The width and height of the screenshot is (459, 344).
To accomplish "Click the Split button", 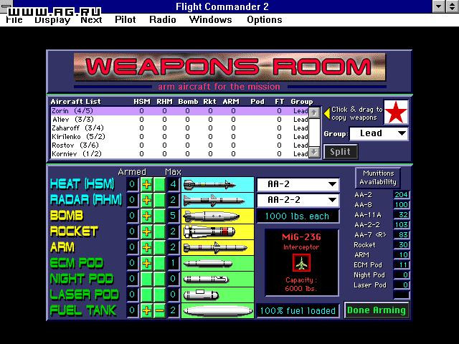I will coord(341,152).
